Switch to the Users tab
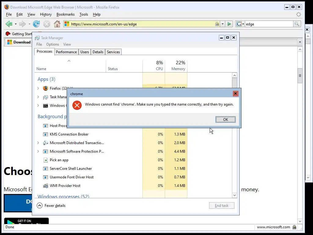Viewport: 313px width, 235px height. tap(85, 52)
